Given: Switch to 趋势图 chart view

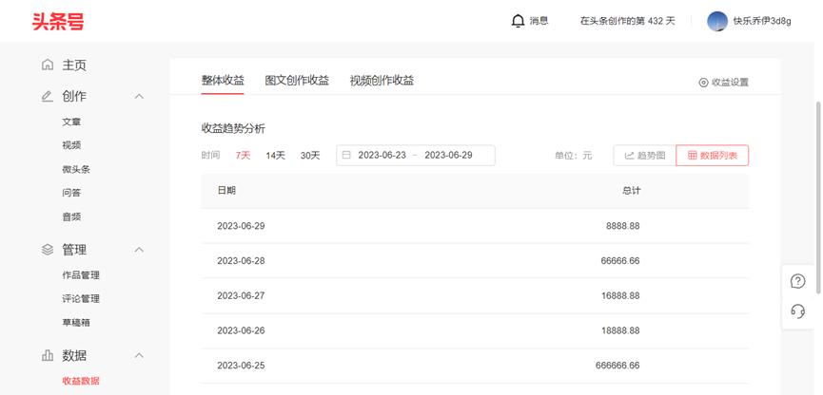Looking at the screenshot, I should click(x=644, y=155).
